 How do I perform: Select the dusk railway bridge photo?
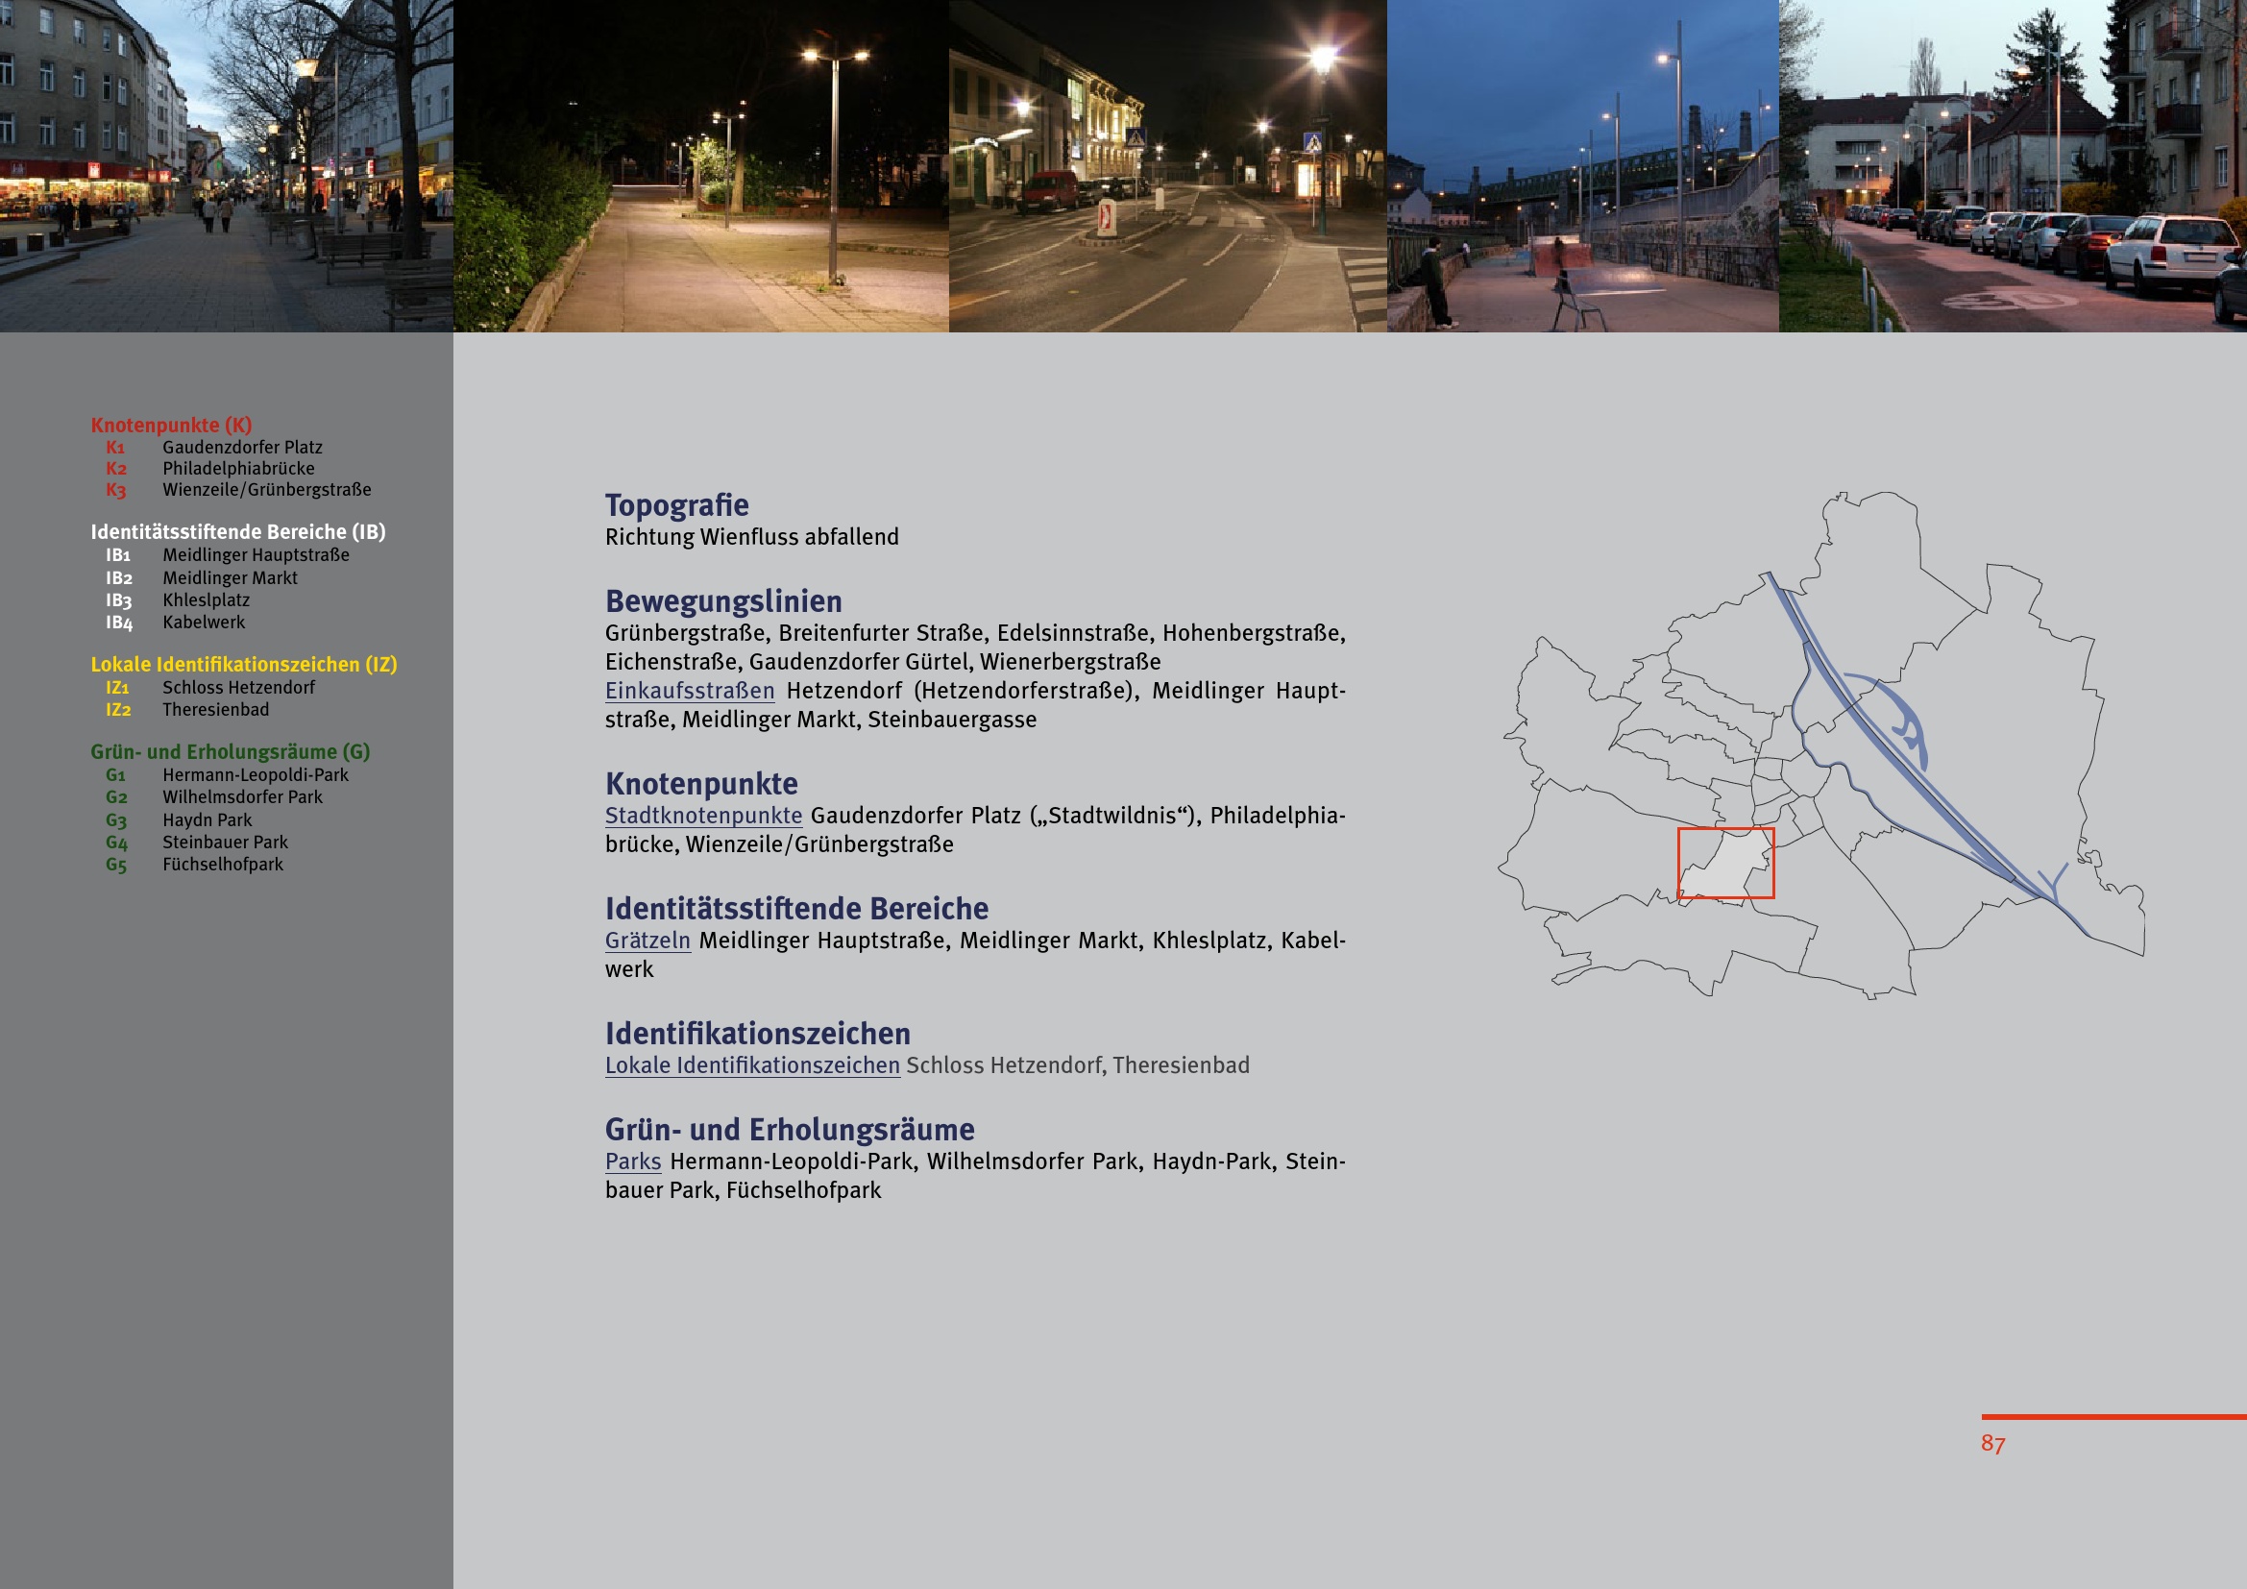1581,165
